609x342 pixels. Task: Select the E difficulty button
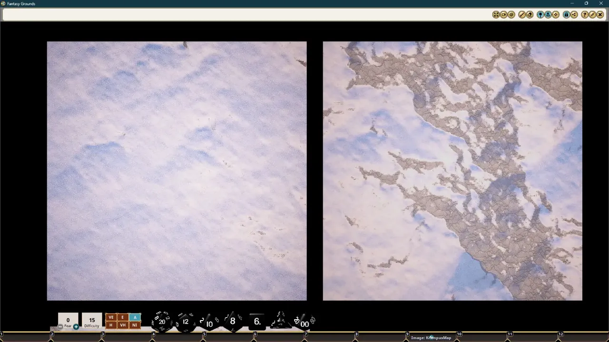point(123,317)
